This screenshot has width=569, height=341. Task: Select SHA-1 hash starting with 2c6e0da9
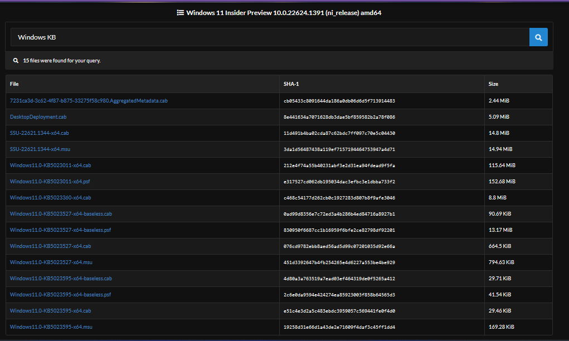[339, 295]
